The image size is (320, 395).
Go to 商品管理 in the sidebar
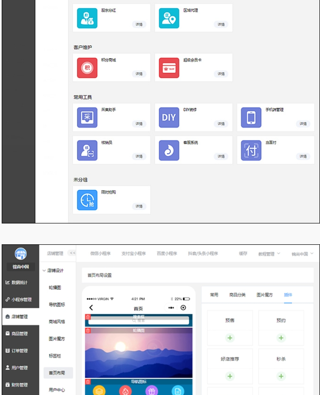coord(21,334)
